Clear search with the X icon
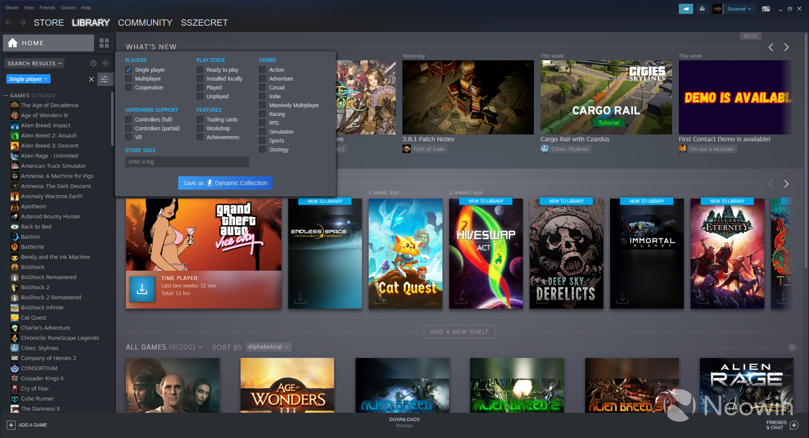This screenshot has width=809, height=438. 91,79
